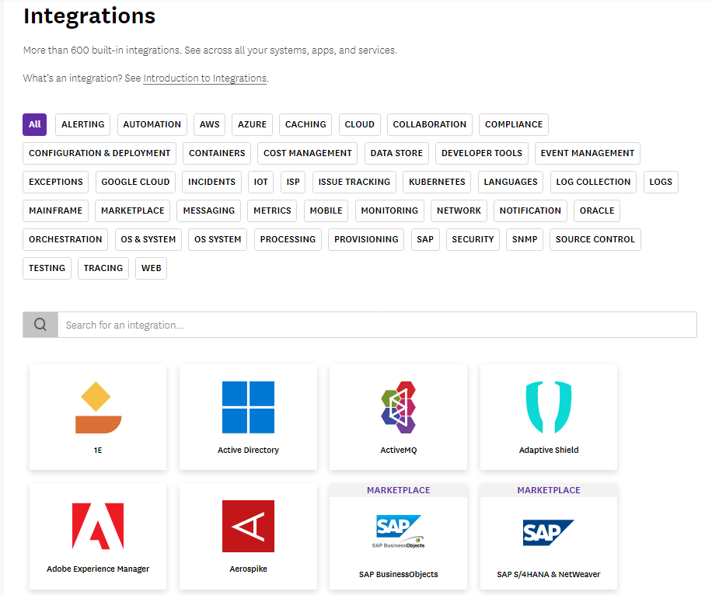Pick the IOT filter tag
The width and height of the screenshot is (712, 595).
[x=260, y=182]
